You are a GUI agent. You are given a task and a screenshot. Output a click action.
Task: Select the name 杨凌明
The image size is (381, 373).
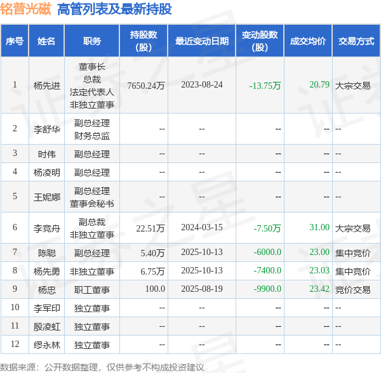click(x=46, y=173)
